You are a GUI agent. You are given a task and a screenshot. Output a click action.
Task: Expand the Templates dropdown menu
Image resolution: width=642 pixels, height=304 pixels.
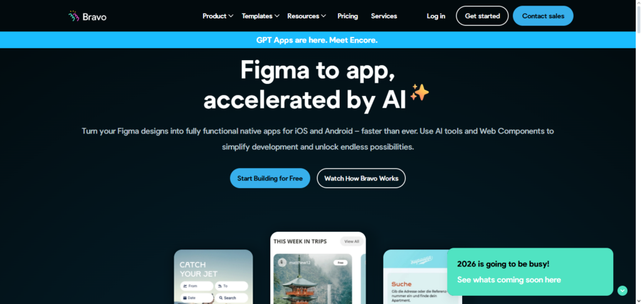click(x=260, y=16)
